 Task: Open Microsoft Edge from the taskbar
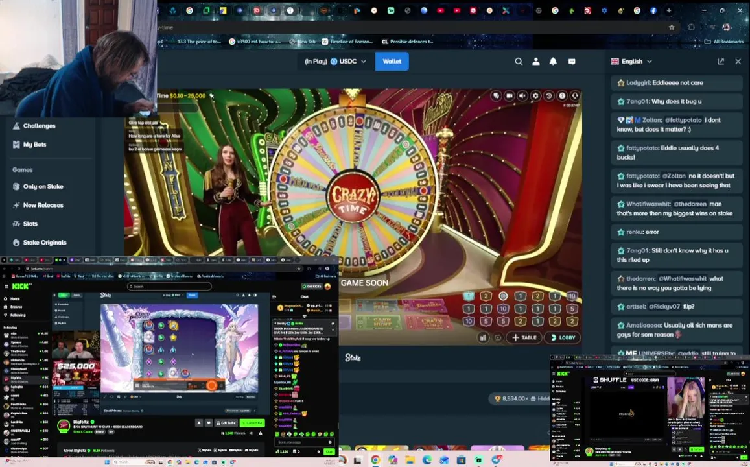coord(427,461)
